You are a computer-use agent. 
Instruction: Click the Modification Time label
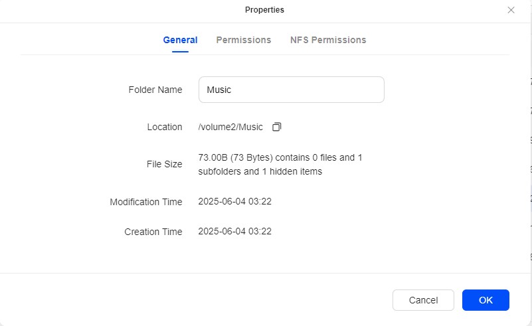pos(146,202)
